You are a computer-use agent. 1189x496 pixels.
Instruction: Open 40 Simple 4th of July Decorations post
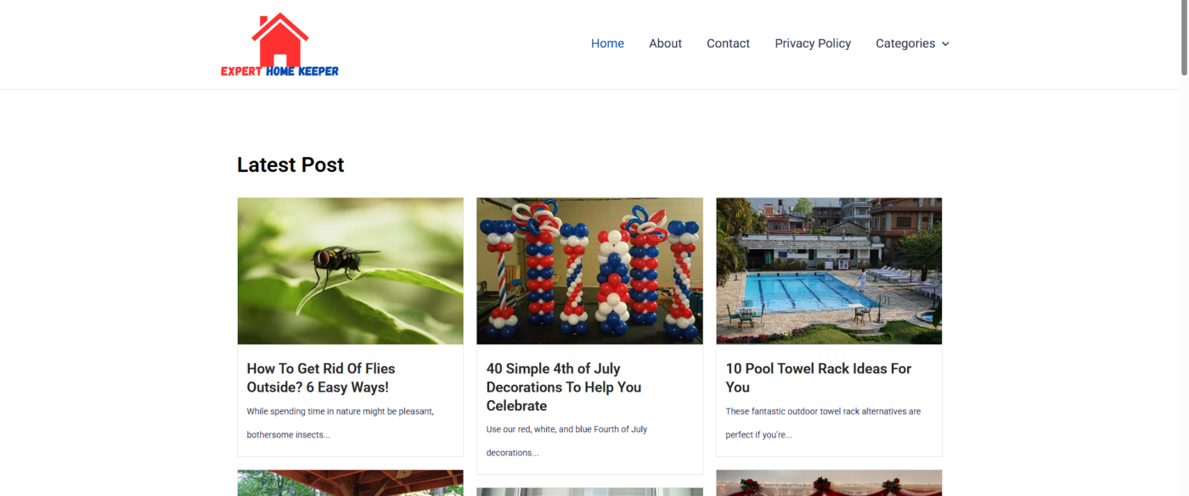[564, 387]
